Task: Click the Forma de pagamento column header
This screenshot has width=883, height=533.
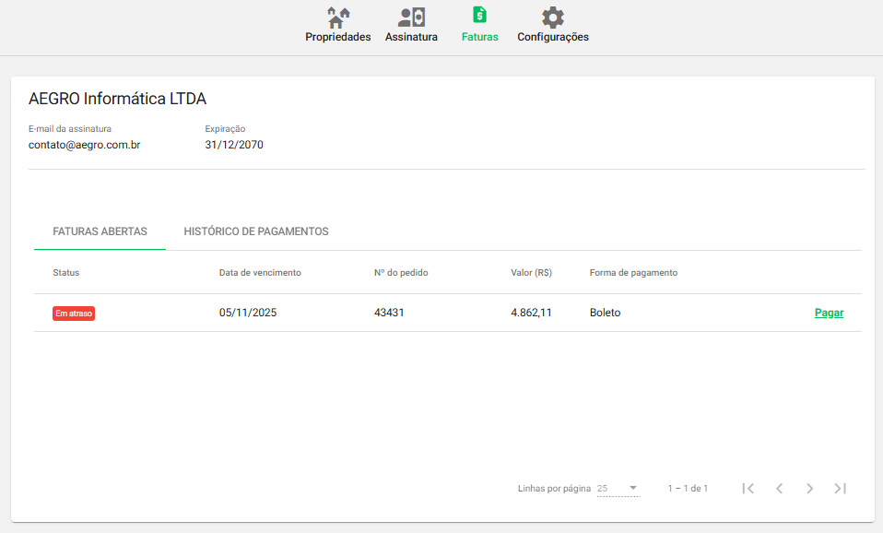Action: coord(633,273)
